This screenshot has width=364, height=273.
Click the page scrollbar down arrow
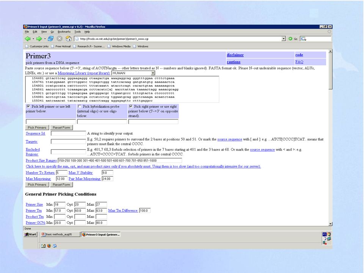pyautogui.click(x=330, y=224)
